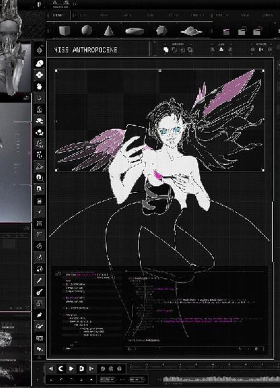Click the second value field below transport controls

click(x=137, y=380)
